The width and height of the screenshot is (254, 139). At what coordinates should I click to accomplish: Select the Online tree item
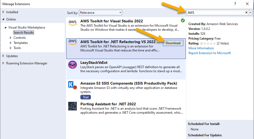click(x=11, y=19)
